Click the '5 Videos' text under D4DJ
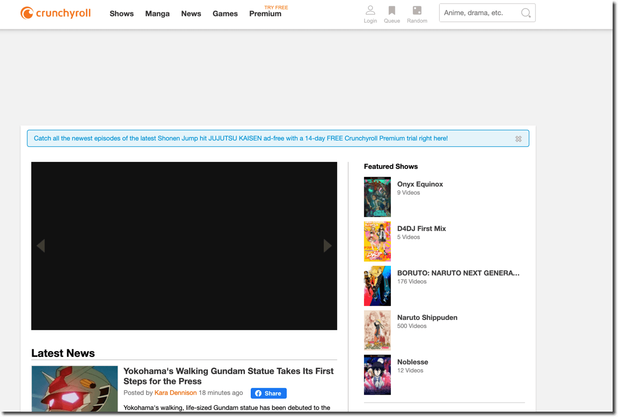Image resolution: width=618 pixels, height=417 pixels. click(x=408, y=237)
